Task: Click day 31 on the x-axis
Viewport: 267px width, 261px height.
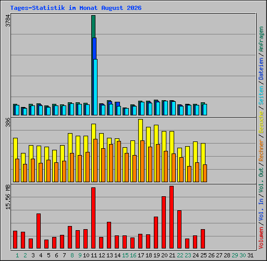Action: click(250, 255)
